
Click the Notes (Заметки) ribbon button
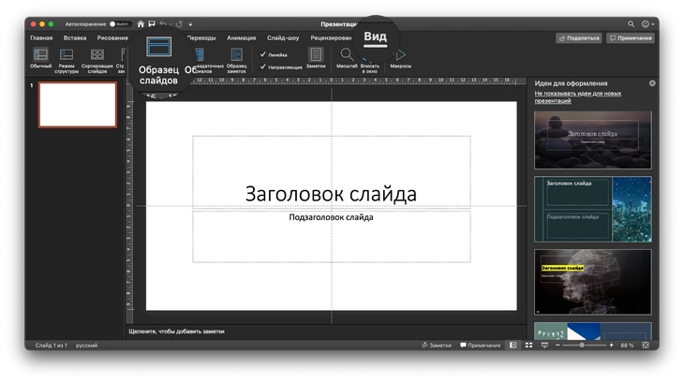pos(316,58)
